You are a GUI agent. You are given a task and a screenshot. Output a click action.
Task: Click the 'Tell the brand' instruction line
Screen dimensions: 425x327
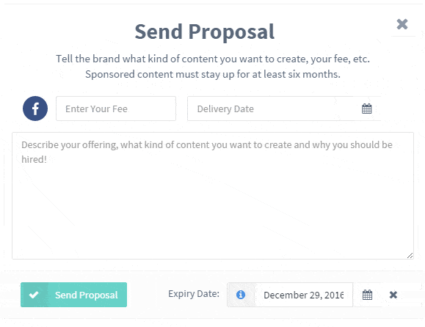(213, 59)
